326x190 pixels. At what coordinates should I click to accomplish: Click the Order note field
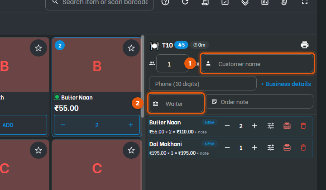[x=259, y=101]
